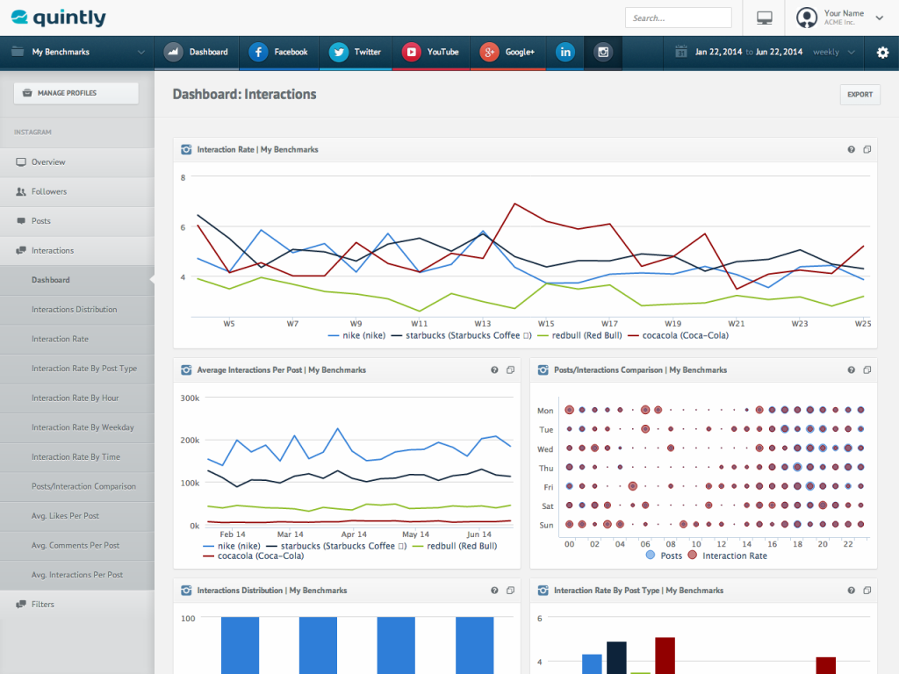This screenshot has height=674, width=899.
Task: Switch to the Dashboard tab
Action: (196, 52)
